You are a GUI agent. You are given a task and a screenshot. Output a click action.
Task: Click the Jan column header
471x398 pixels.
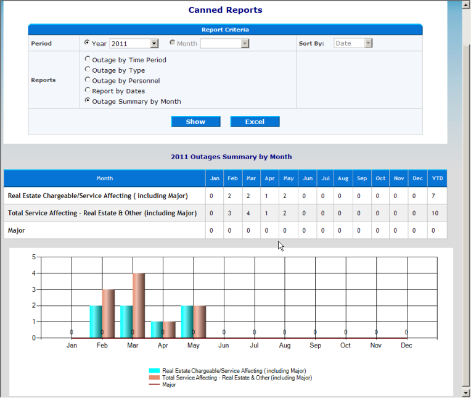[x=215, y=178]
